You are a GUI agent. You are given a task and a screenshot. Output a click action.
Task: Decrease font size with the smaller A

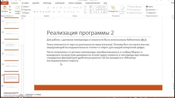(x=57, y=8)
